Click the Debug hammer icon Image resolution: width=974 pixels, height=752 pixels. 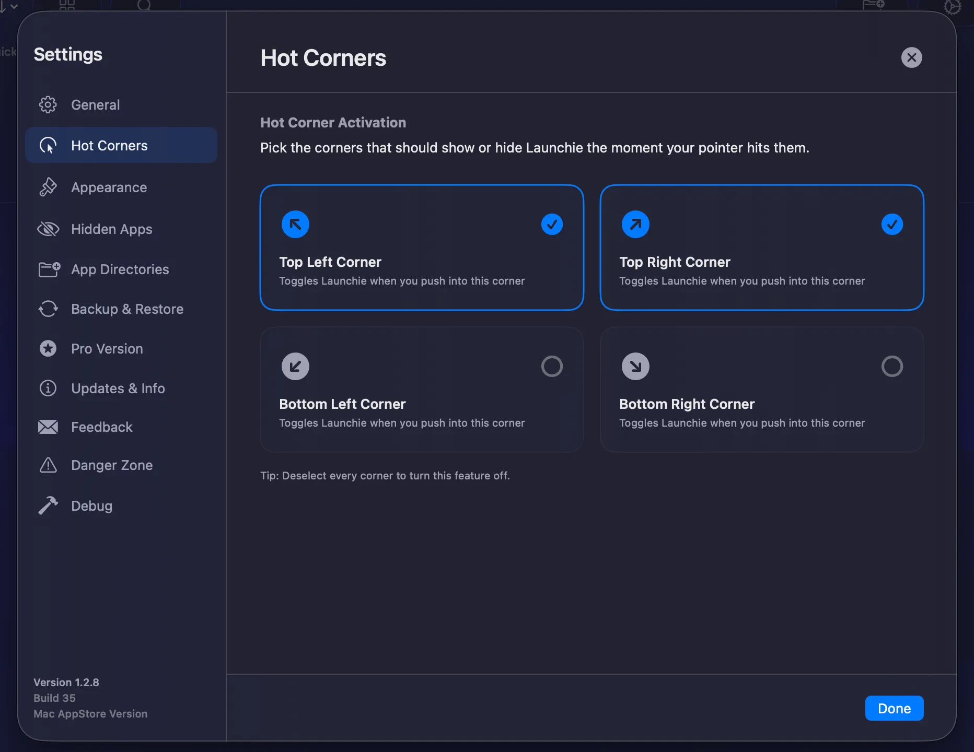tap(48, 506)
